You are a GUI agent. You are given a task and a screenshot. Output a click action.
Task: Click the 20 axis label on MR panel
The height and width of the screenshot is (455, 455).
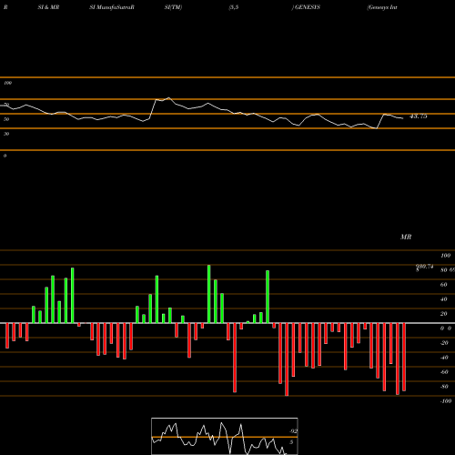tap(444, 314)
